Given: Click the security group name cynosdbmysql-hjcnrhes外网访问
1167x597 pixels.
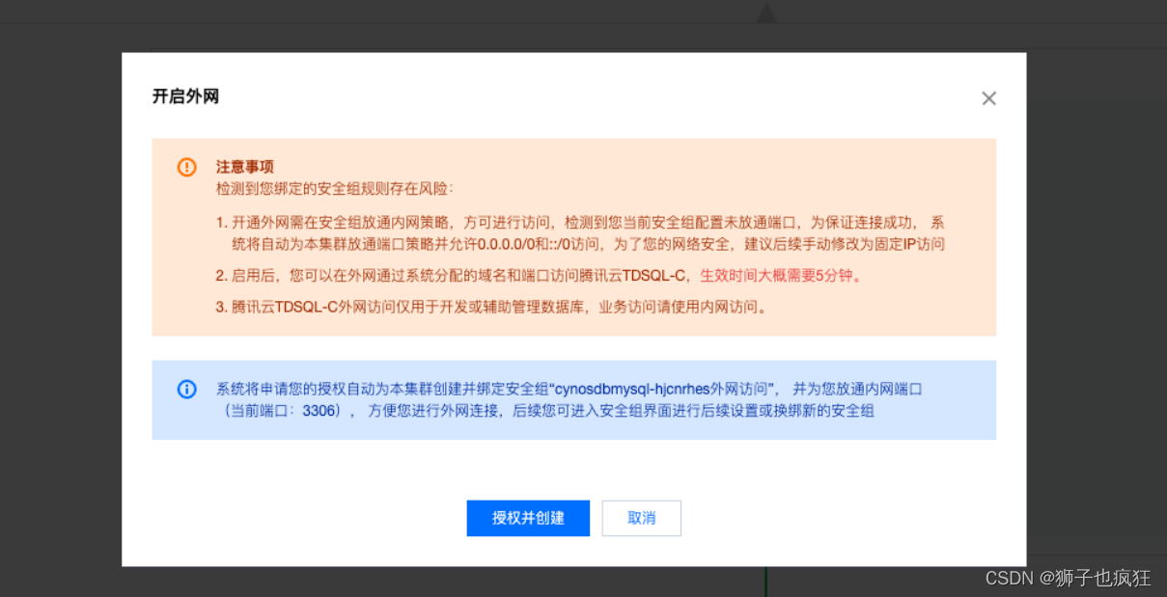Looking at the screenshot, I should tap(663, 390).
